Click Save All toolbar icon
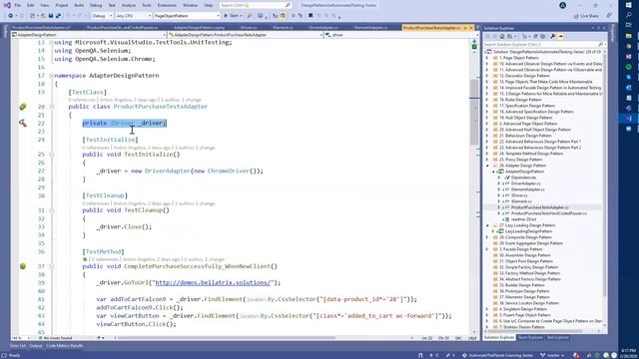This screenshot has width=639, height=359. 58,16
